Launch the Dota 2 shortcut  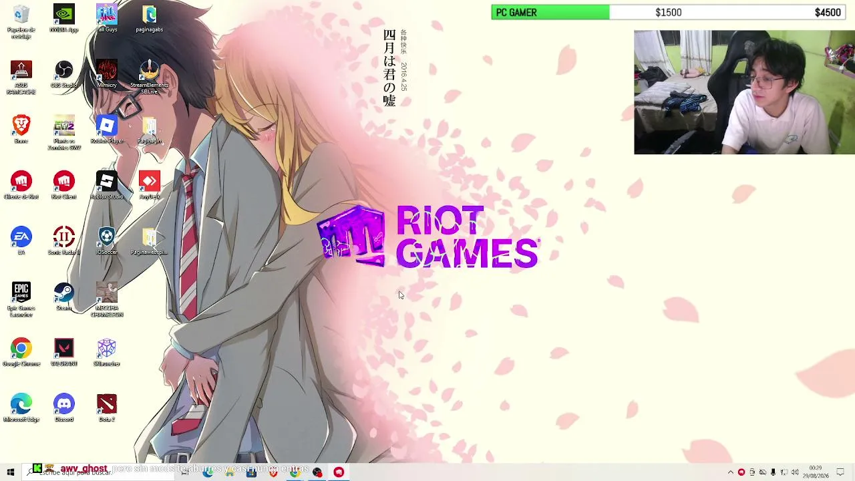pyautogui.click(x=107, y=408)
